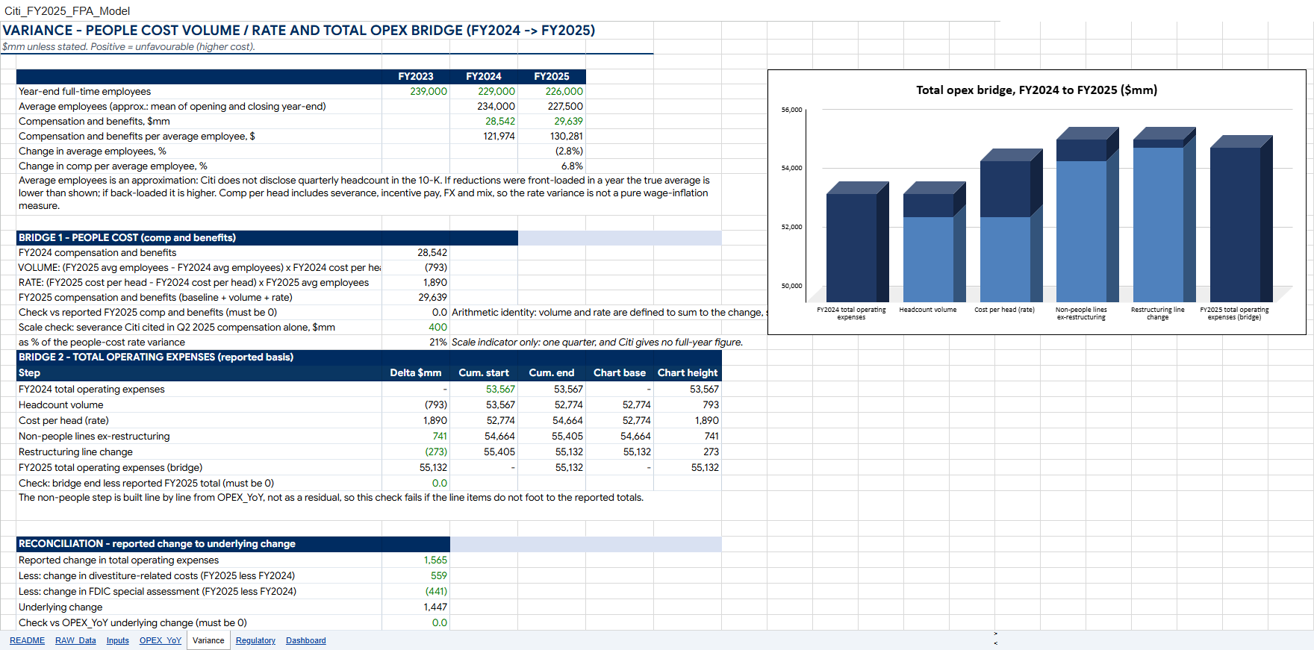Click the 28,542 compensation cell under FY2024
The height and width of the screenshot is (650, 1314).
coord(500,121)
